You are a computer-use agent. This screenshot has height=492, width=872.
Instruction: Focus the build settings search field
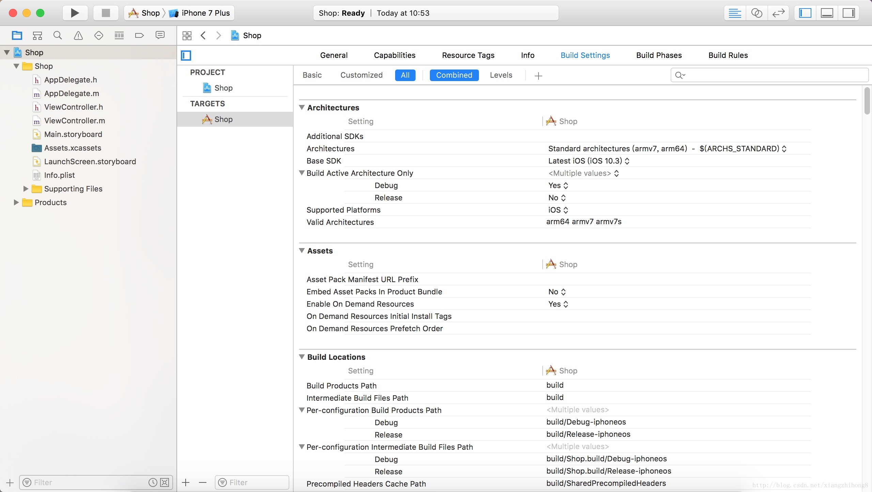tap(769, 75)
